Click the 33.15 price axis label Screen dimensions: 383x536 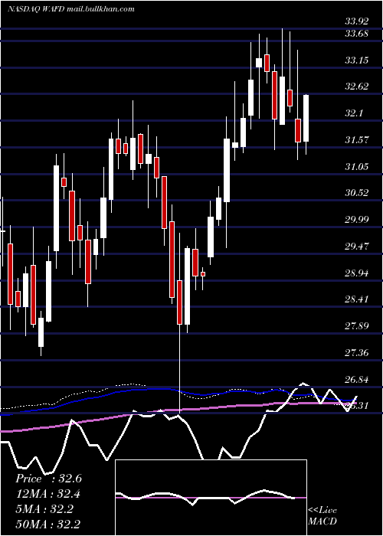(x=357, y=60)
